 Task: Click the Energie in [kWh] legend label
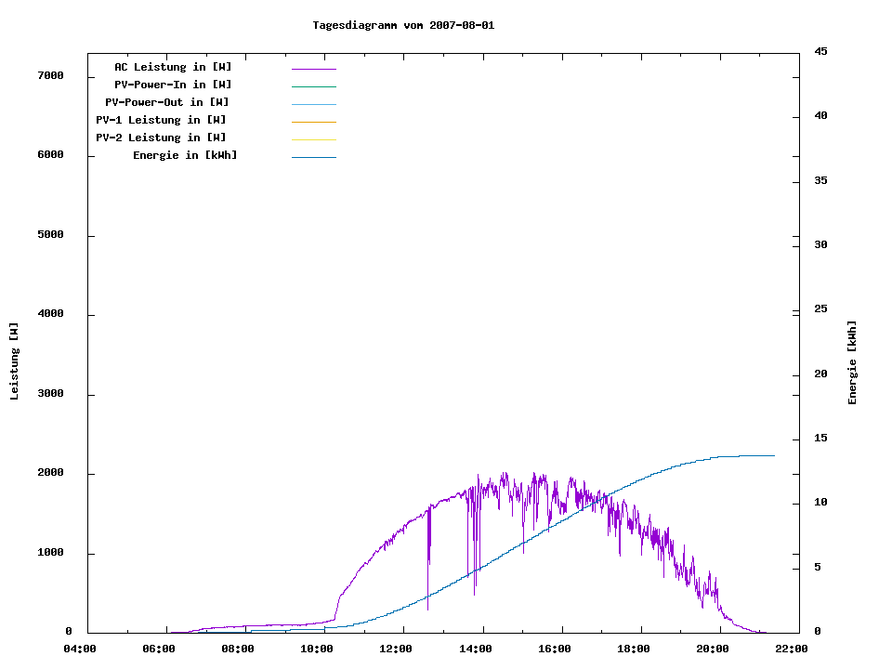(185, 155)
